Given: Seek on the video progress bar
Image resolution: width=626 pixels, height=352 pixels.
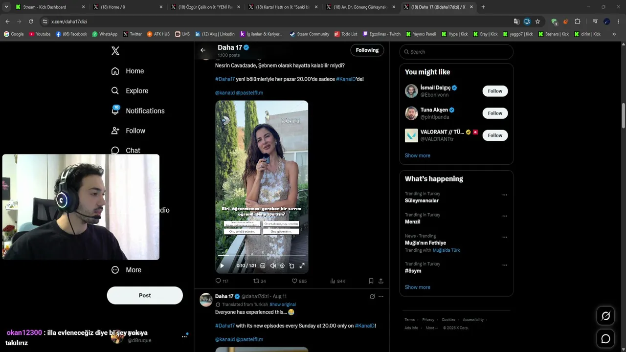Looking at the screenshot, I should [x=262, y=256].
